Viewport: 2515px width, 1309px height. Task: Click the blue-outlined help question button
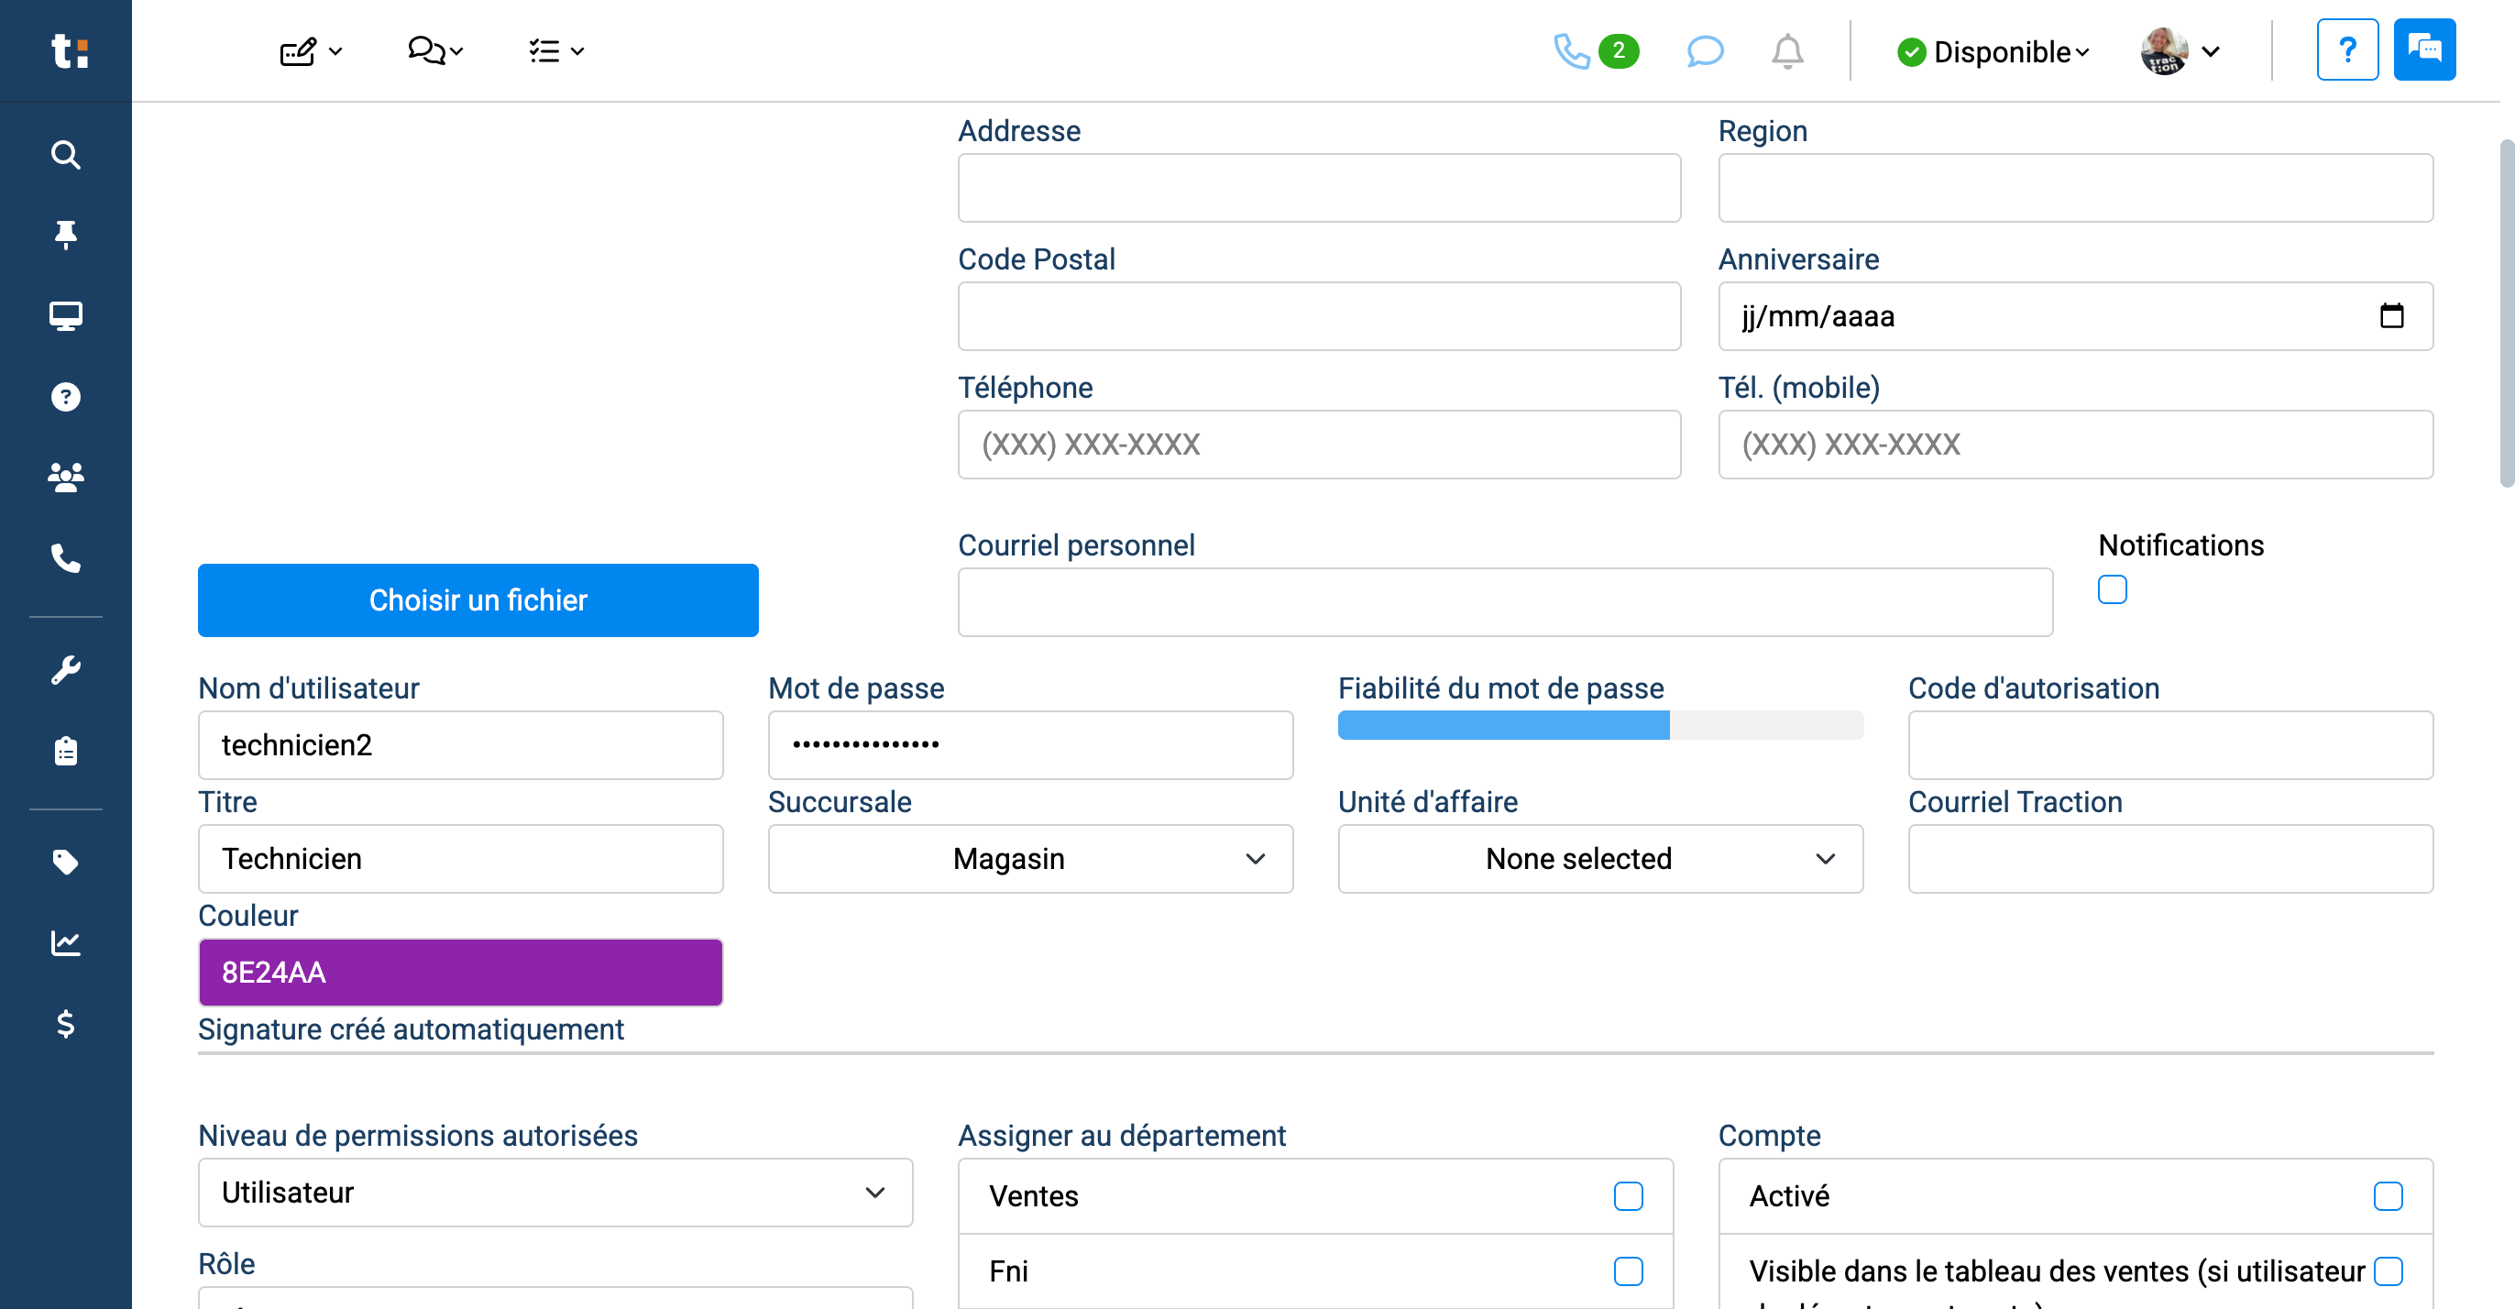pos(2347,49)
